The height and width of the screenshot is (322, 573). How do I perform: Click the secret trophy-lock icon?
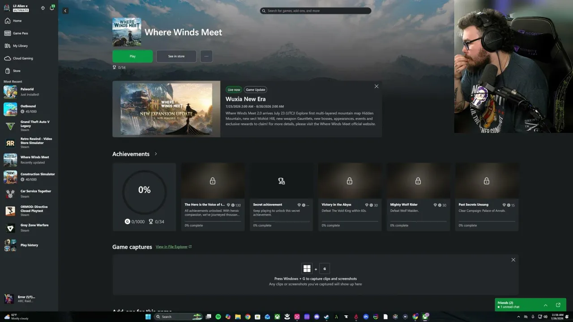281,181
